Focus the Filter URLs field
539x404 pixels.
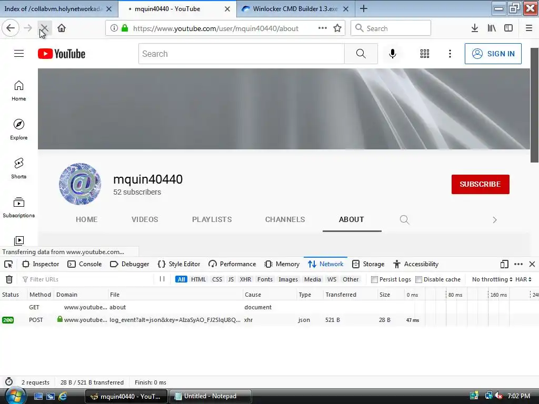pyautogui.click(x=87, y=279)
